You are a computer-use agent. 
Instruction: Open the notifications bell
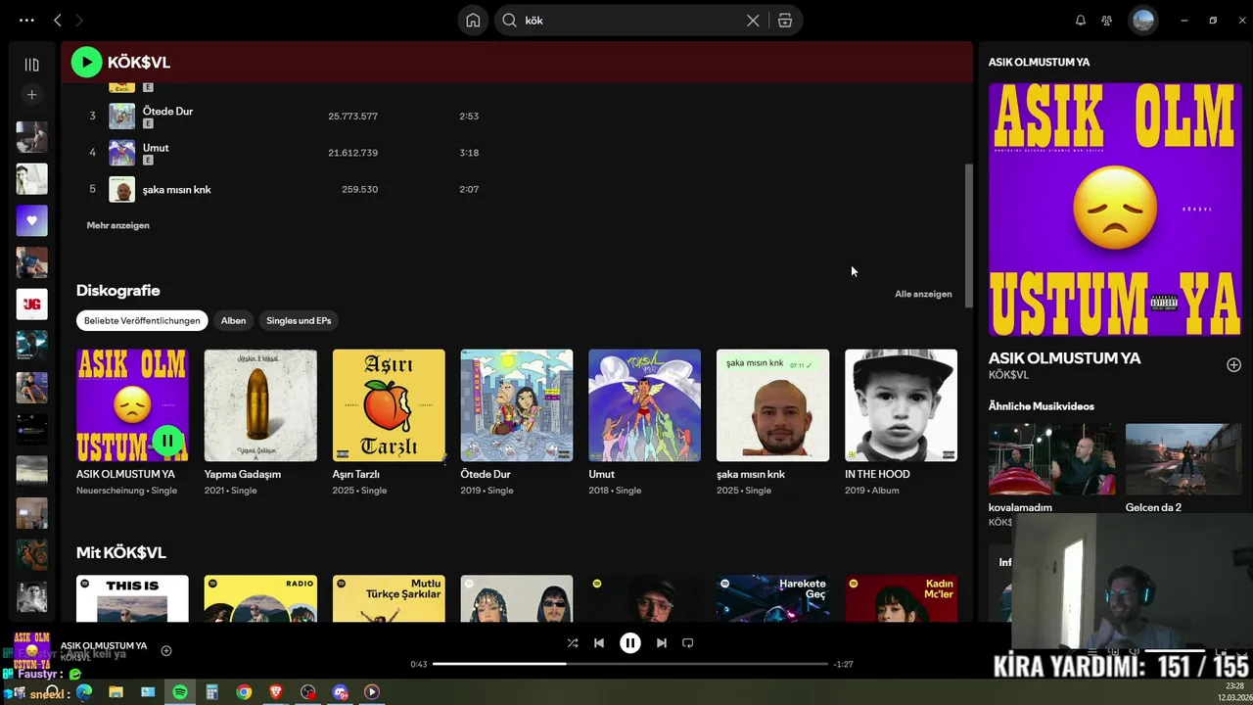tap(1081, 20)
